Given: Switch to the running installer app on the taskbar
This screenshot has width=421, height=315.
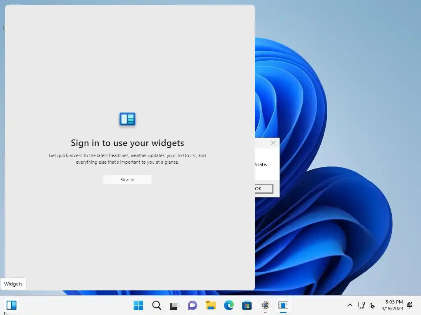Looking at the screenshot, I should pos(265,305).
